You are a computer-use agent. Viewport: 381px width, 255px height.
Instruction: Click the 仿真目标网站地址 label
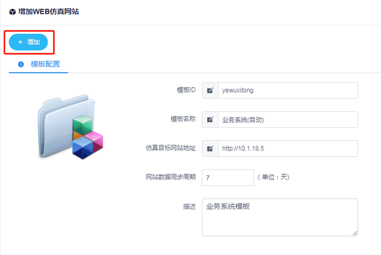pos(171,148)
